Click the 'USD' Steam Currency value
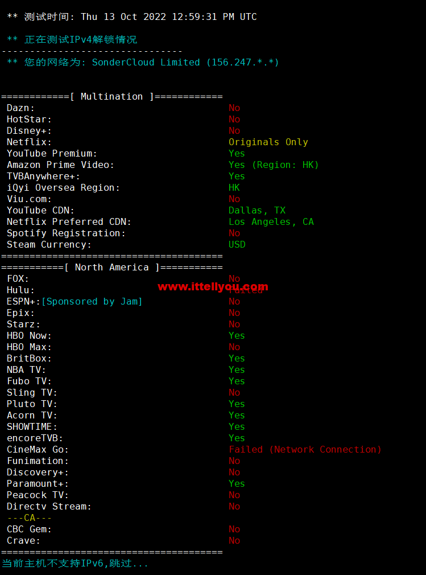The image size is (426, 575). coord(237,244)
